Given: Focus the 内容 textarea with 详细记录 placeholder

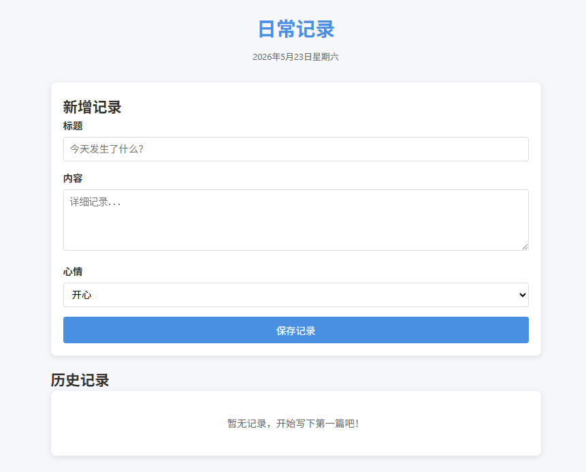Looking at the screenshot, I should [295, 220].
